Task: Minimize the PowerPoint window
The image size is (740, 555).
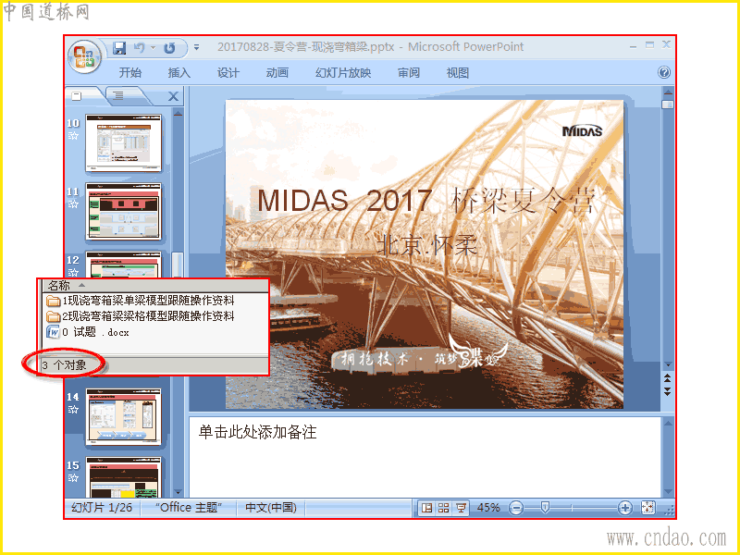Action: [x=633, y=46]
